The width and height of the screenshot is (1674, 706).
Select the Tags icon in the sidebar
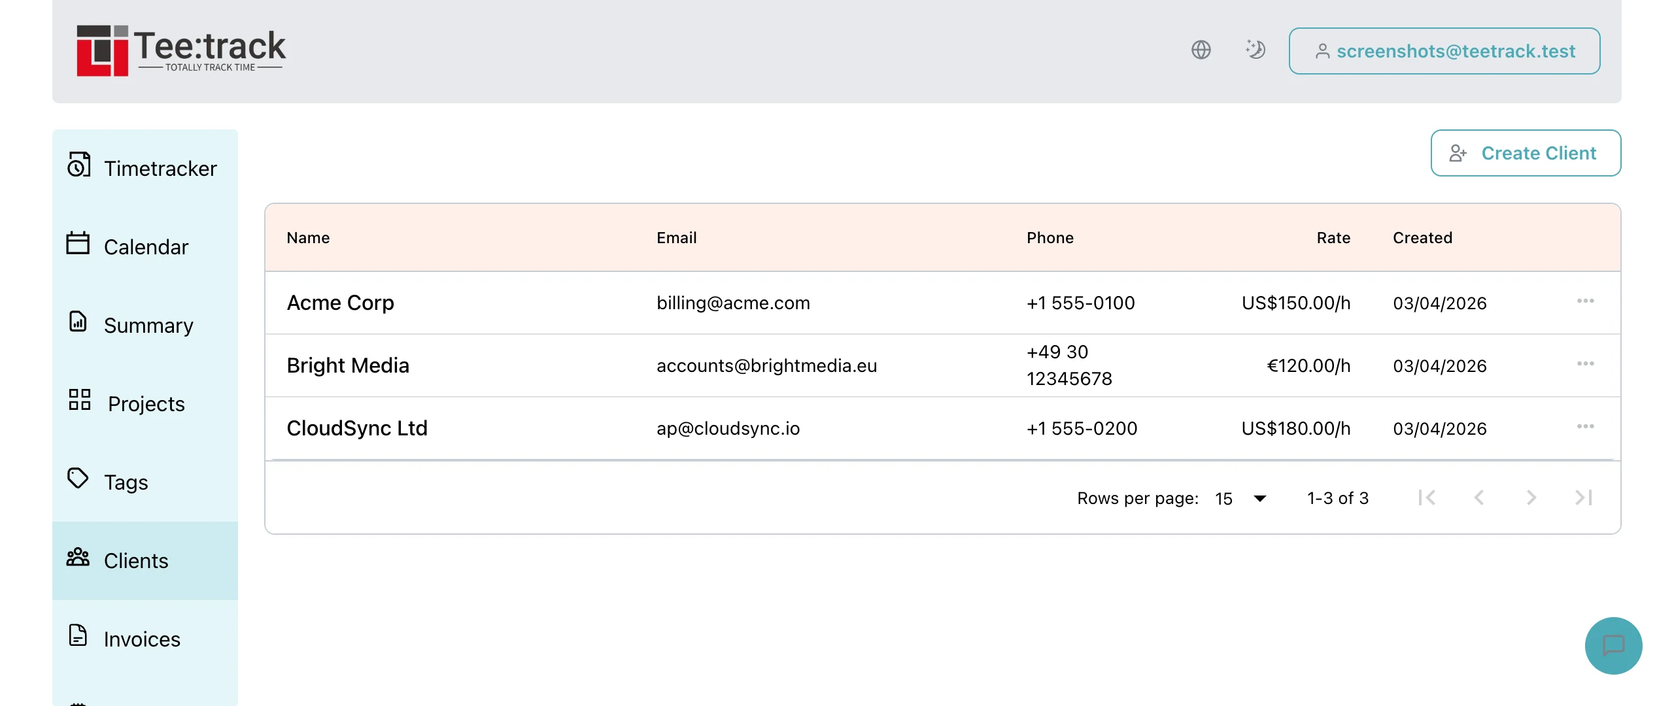(x=78, y=479)
